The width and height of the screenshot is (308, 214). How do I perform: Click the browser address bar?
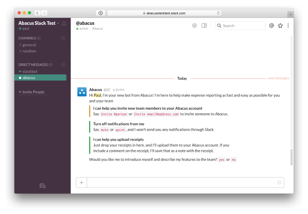pyautogui.click(x=164, y=13)
